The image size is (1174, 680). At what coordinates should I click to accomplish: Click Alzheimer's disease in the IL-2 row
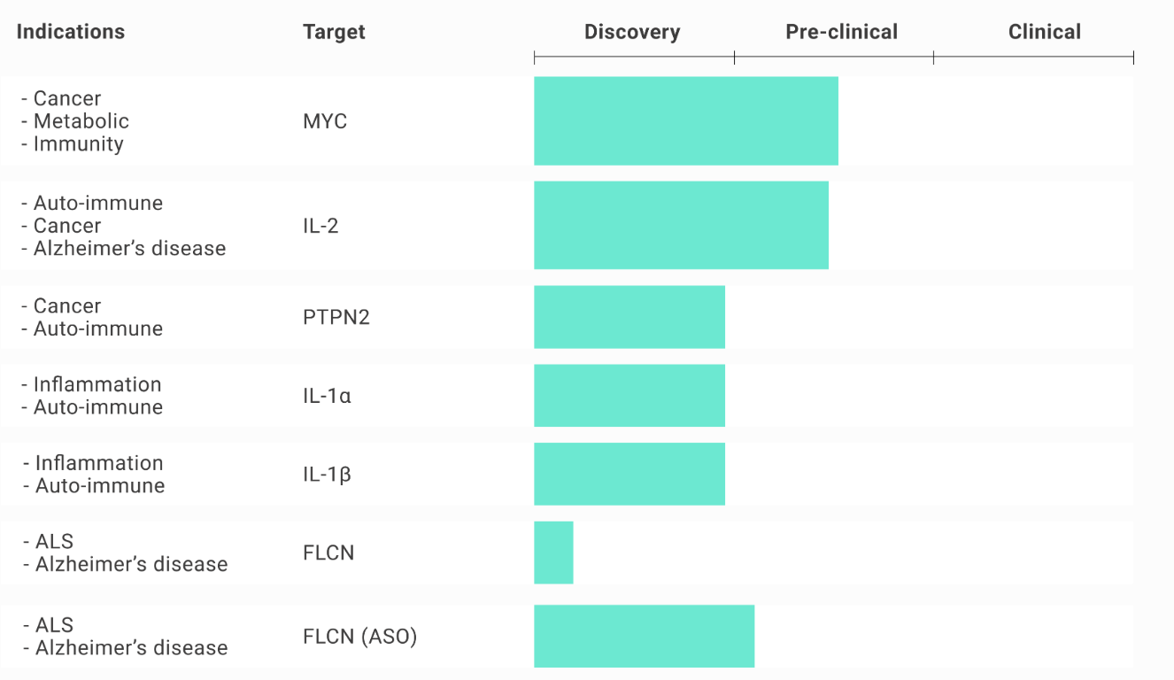[x=129, y=249]
